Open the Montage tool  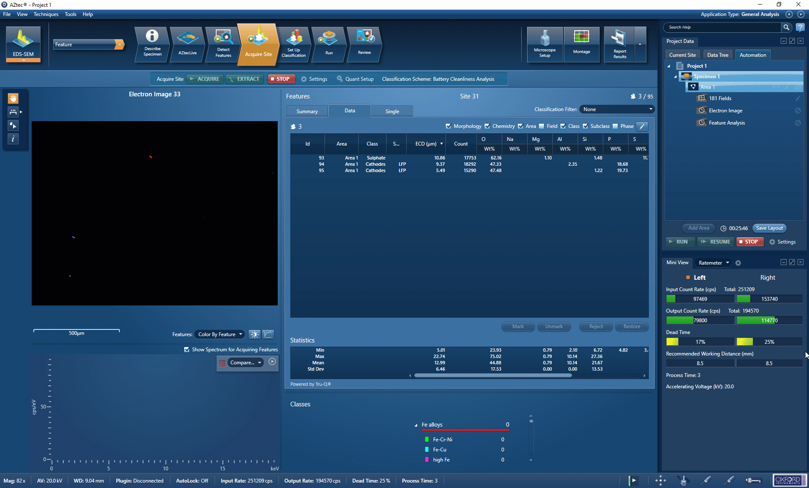pyautogui.click(x=581, y=43)
